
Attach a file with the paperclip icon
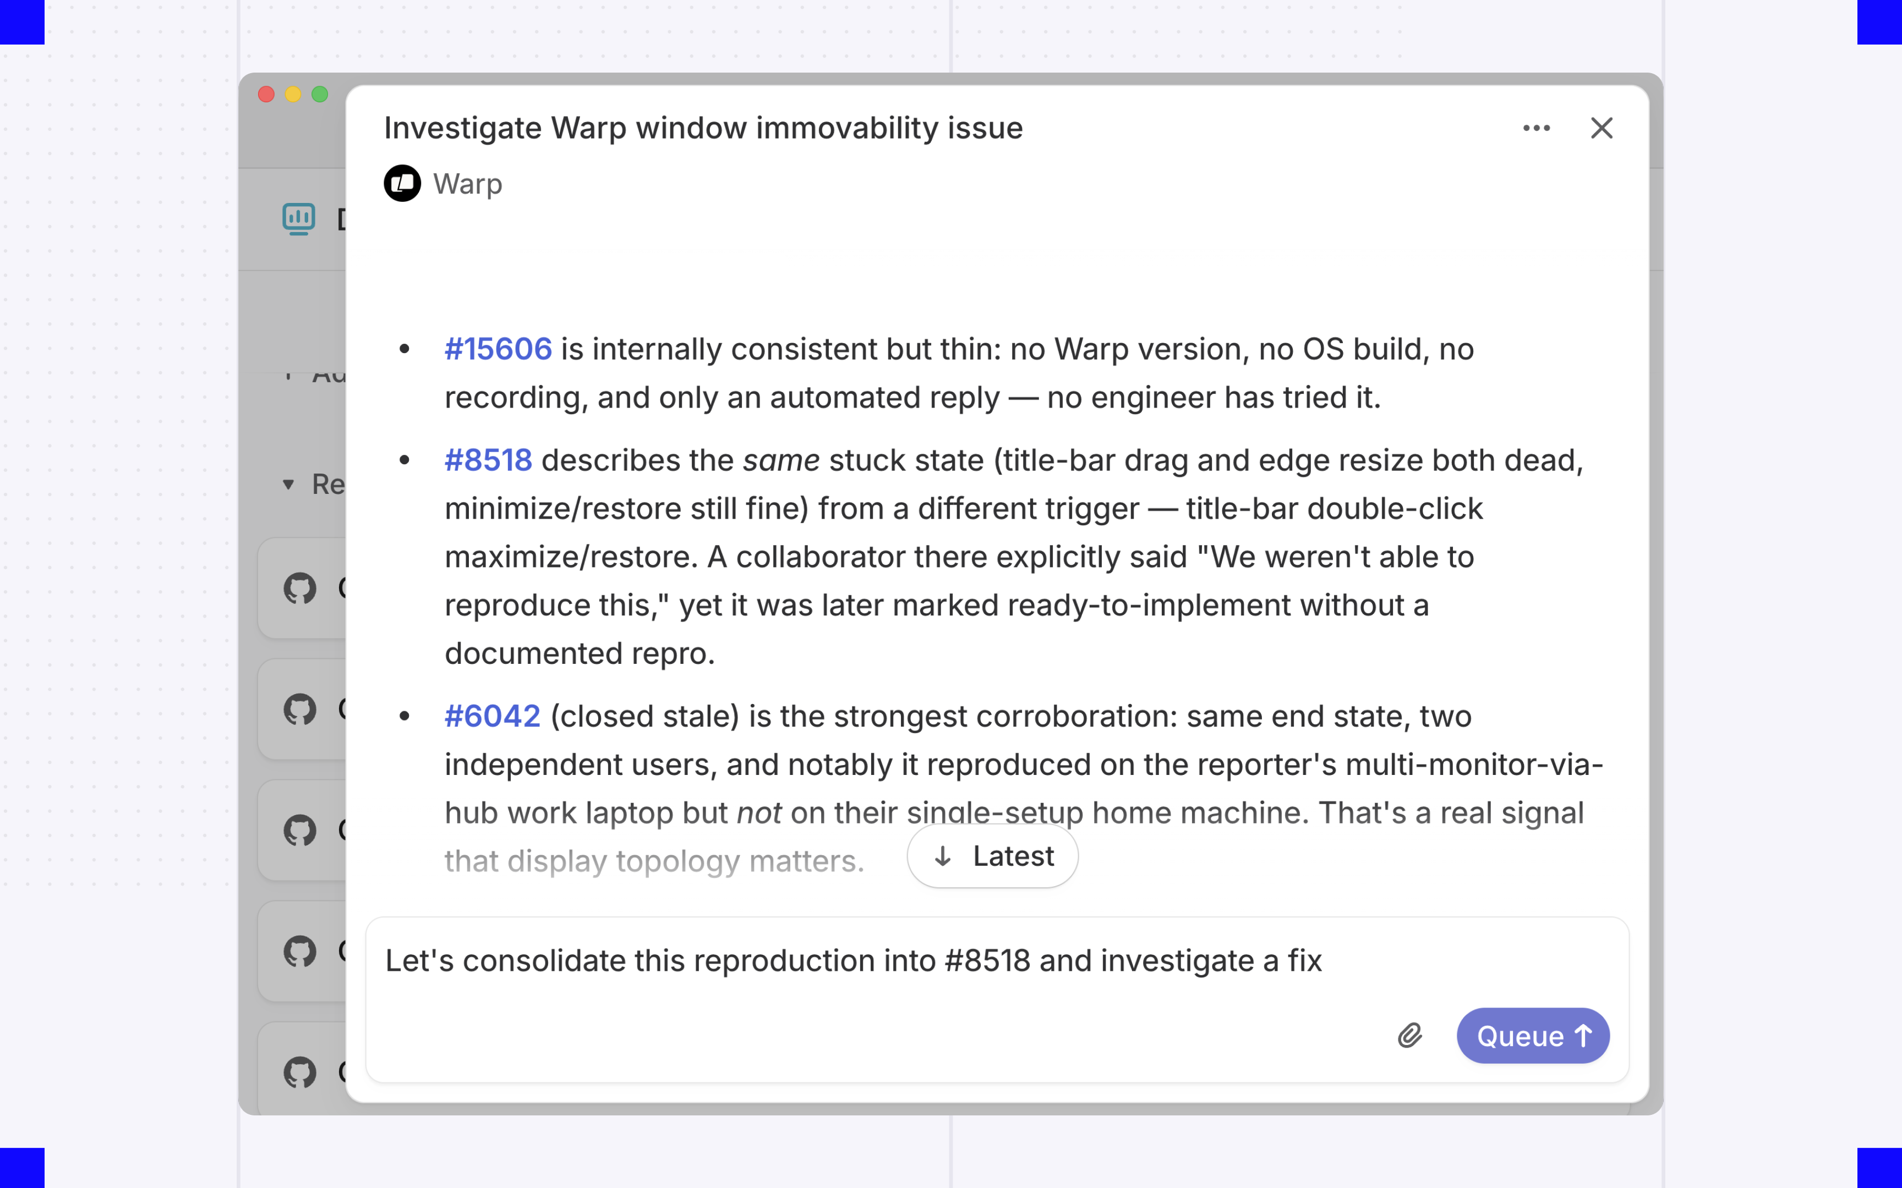(1410, 1036)
